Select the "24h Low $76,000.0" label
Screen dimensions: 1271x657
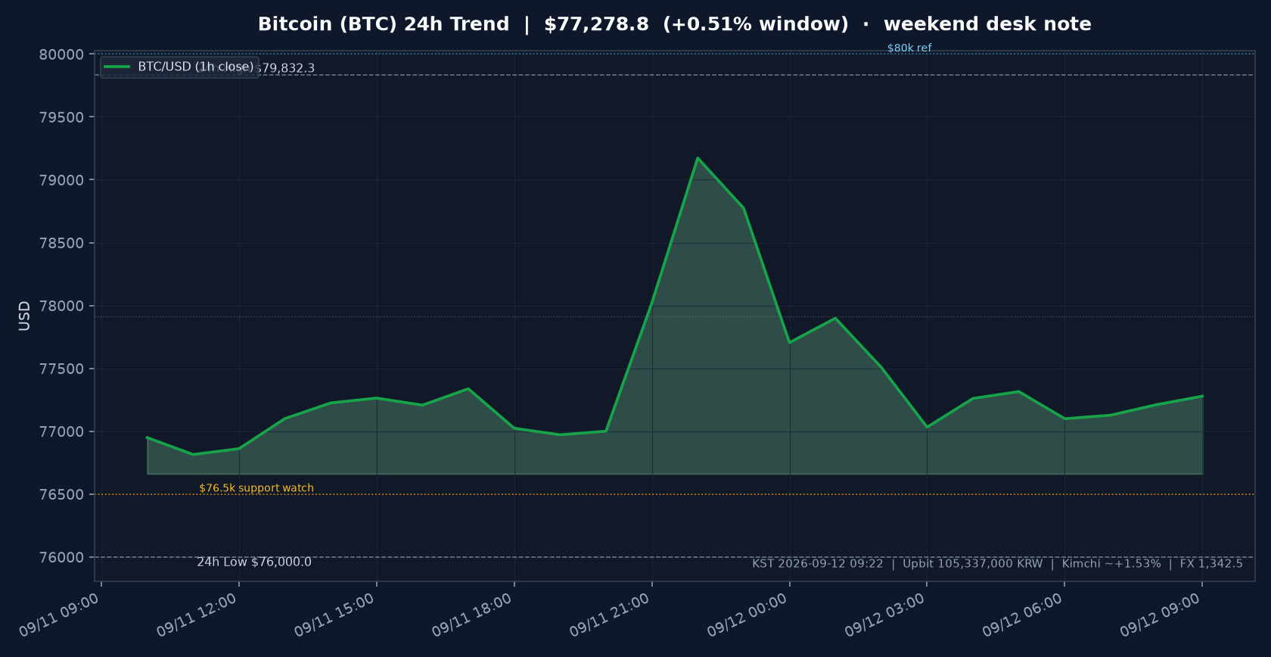coord(254,562)
